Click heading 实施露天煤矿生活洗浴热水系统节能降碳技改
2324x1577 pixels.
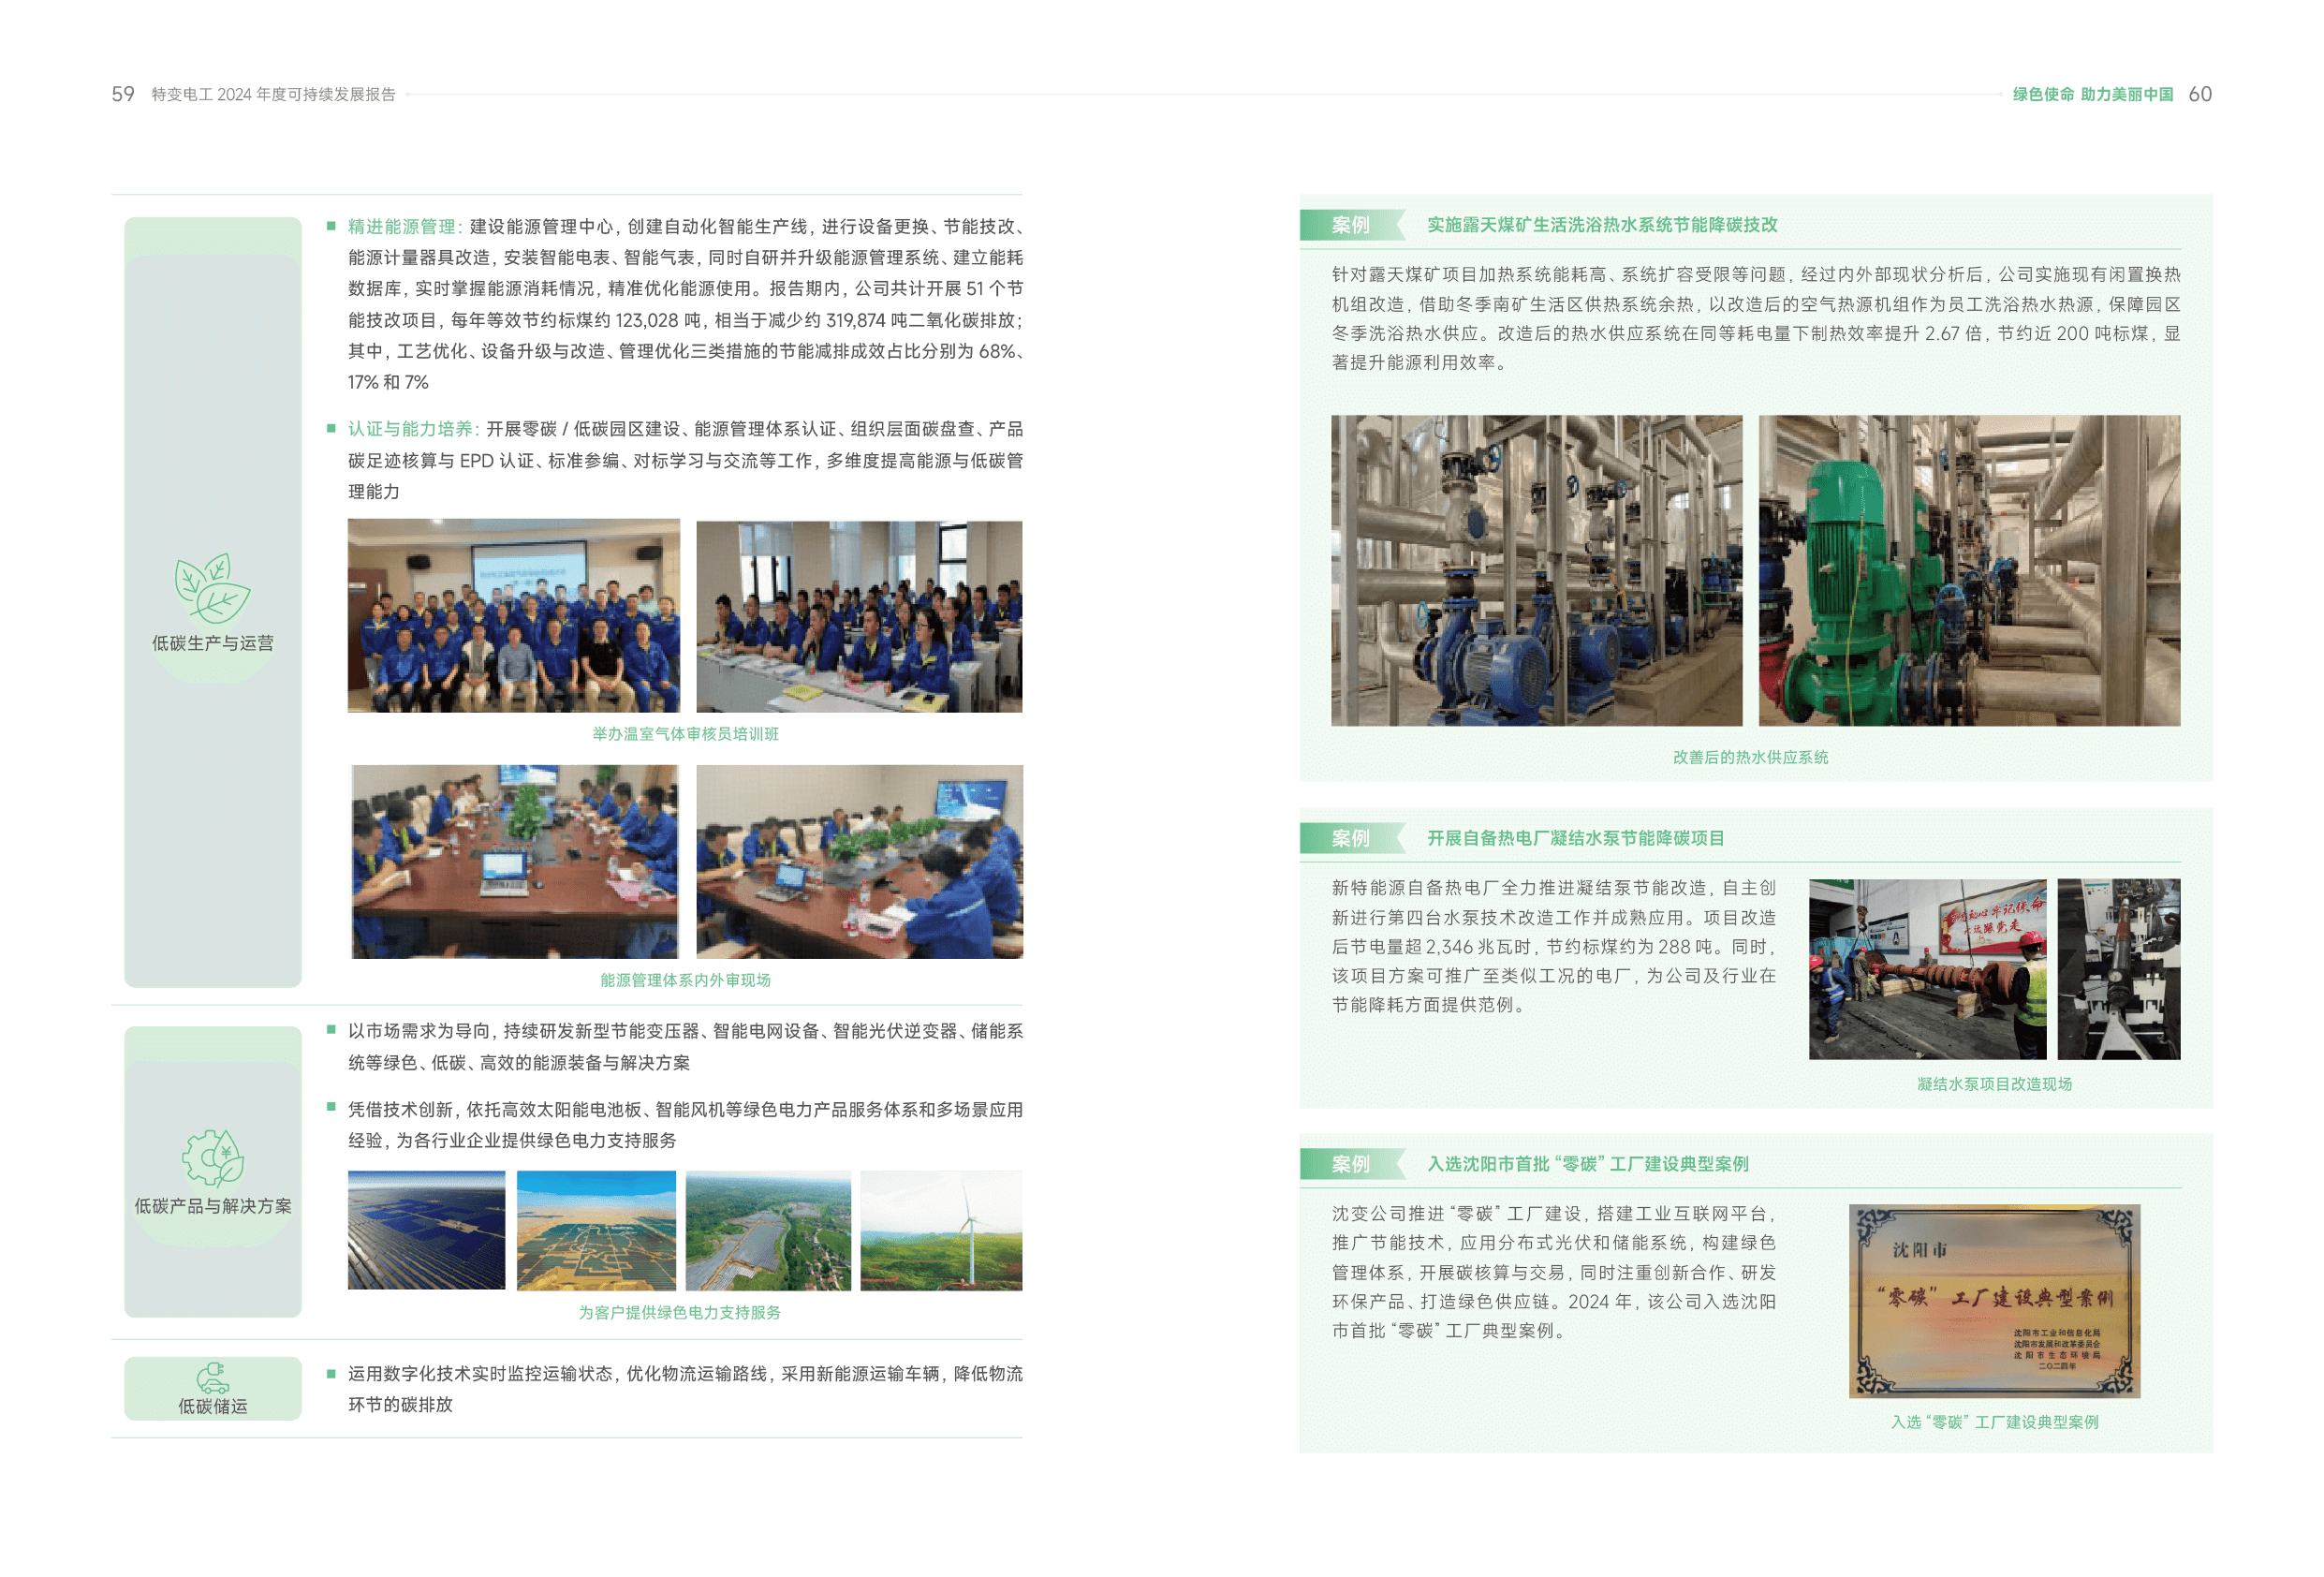(1601, 225)
